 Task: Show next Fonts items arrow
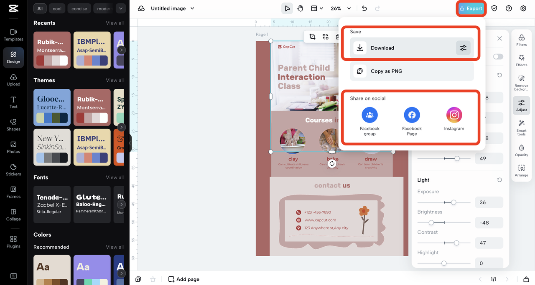tap(121, 205)
